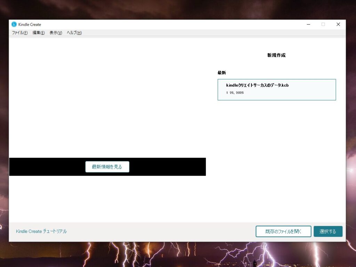Click the 選択する button
Screen dimensions: 356x267
[328, 231]
